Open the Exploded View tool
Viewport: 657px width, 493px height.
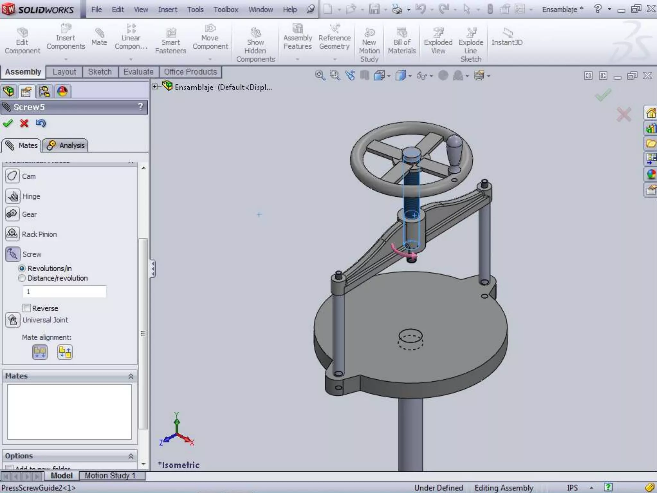point(438,42)
